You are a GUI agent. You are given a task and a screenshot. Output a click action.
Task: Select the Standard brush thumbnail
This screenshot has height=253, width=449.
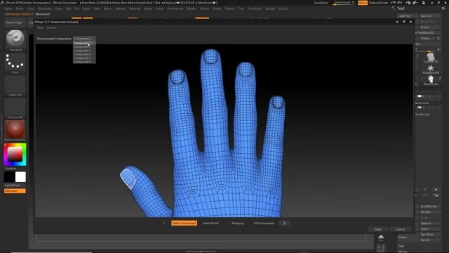15,39
